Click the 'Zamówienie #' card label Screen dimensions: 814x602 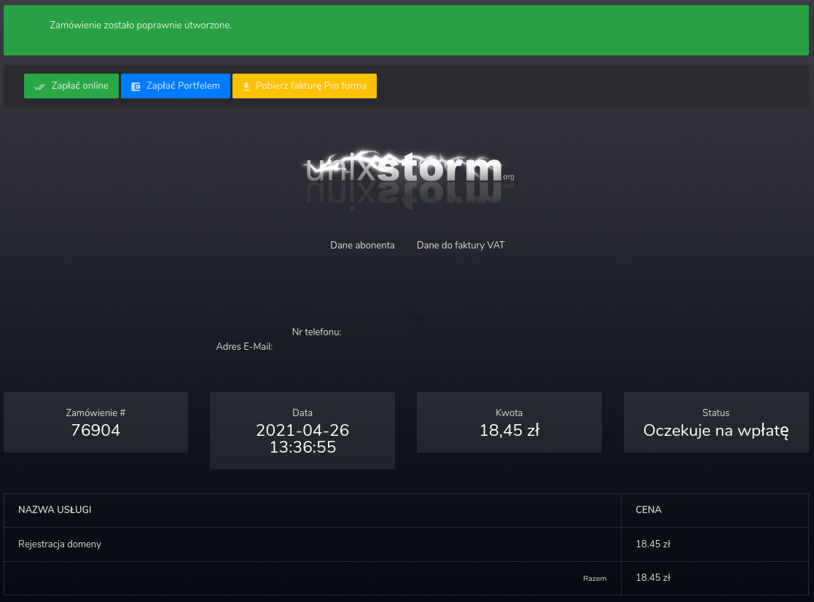(x=95, y=413)
